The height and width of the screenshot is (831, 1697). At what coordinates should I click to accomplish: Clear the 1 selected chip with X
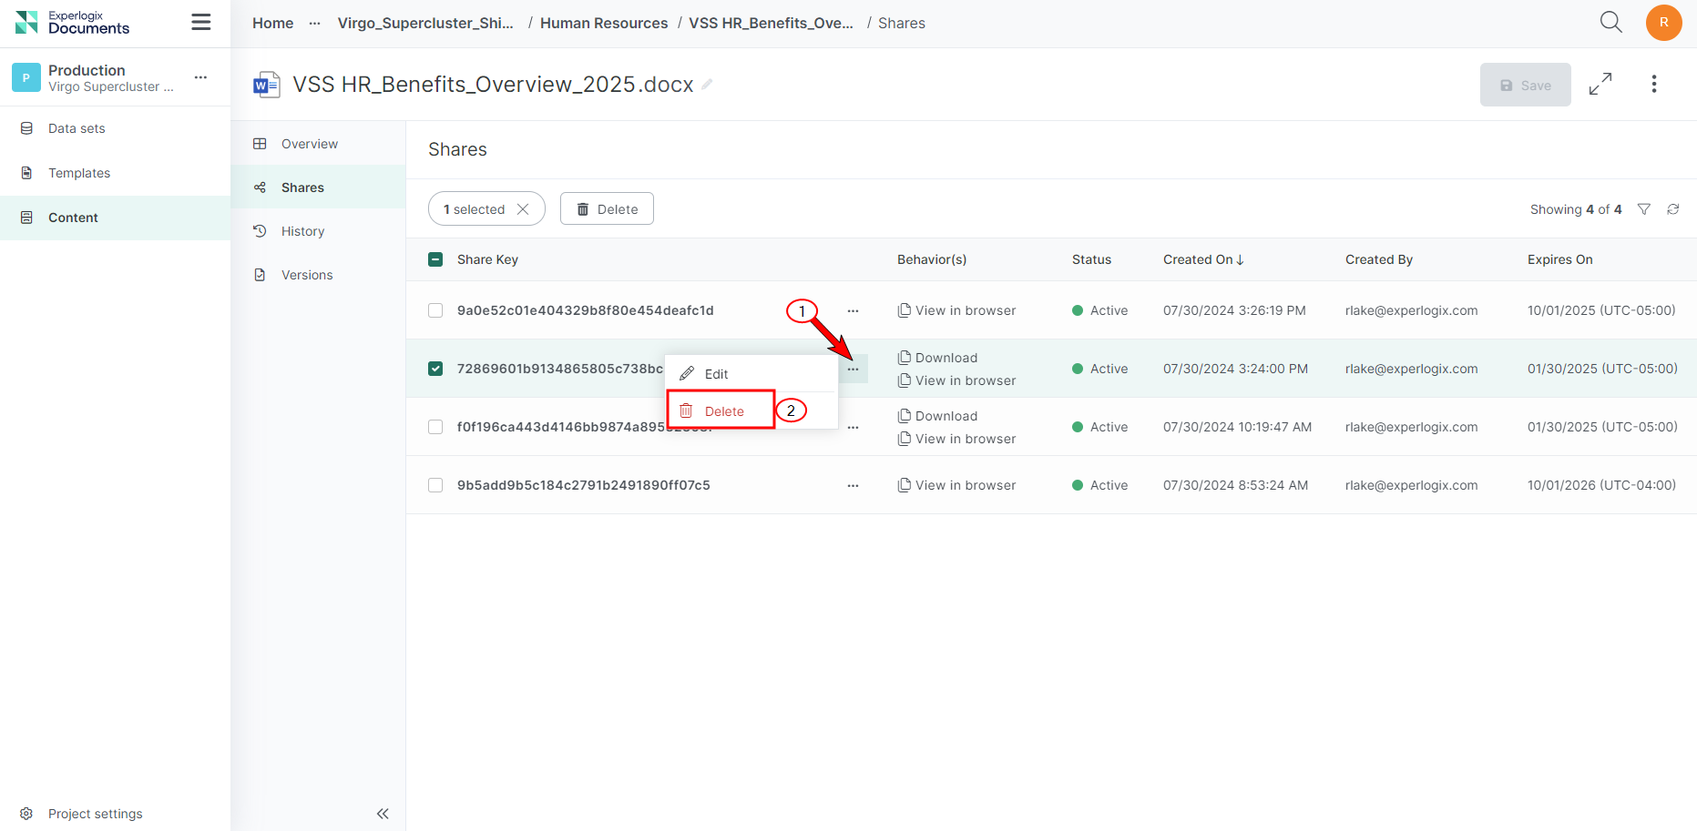click(523, 209)
